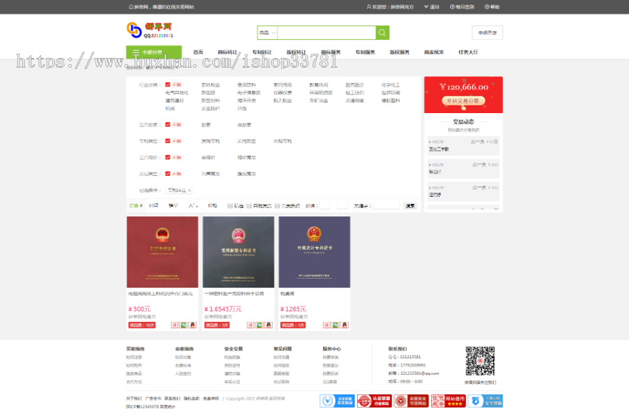Click the home icon slogan in top bar
The width and height of the screenshot is (629, 414).
(161, 7)
